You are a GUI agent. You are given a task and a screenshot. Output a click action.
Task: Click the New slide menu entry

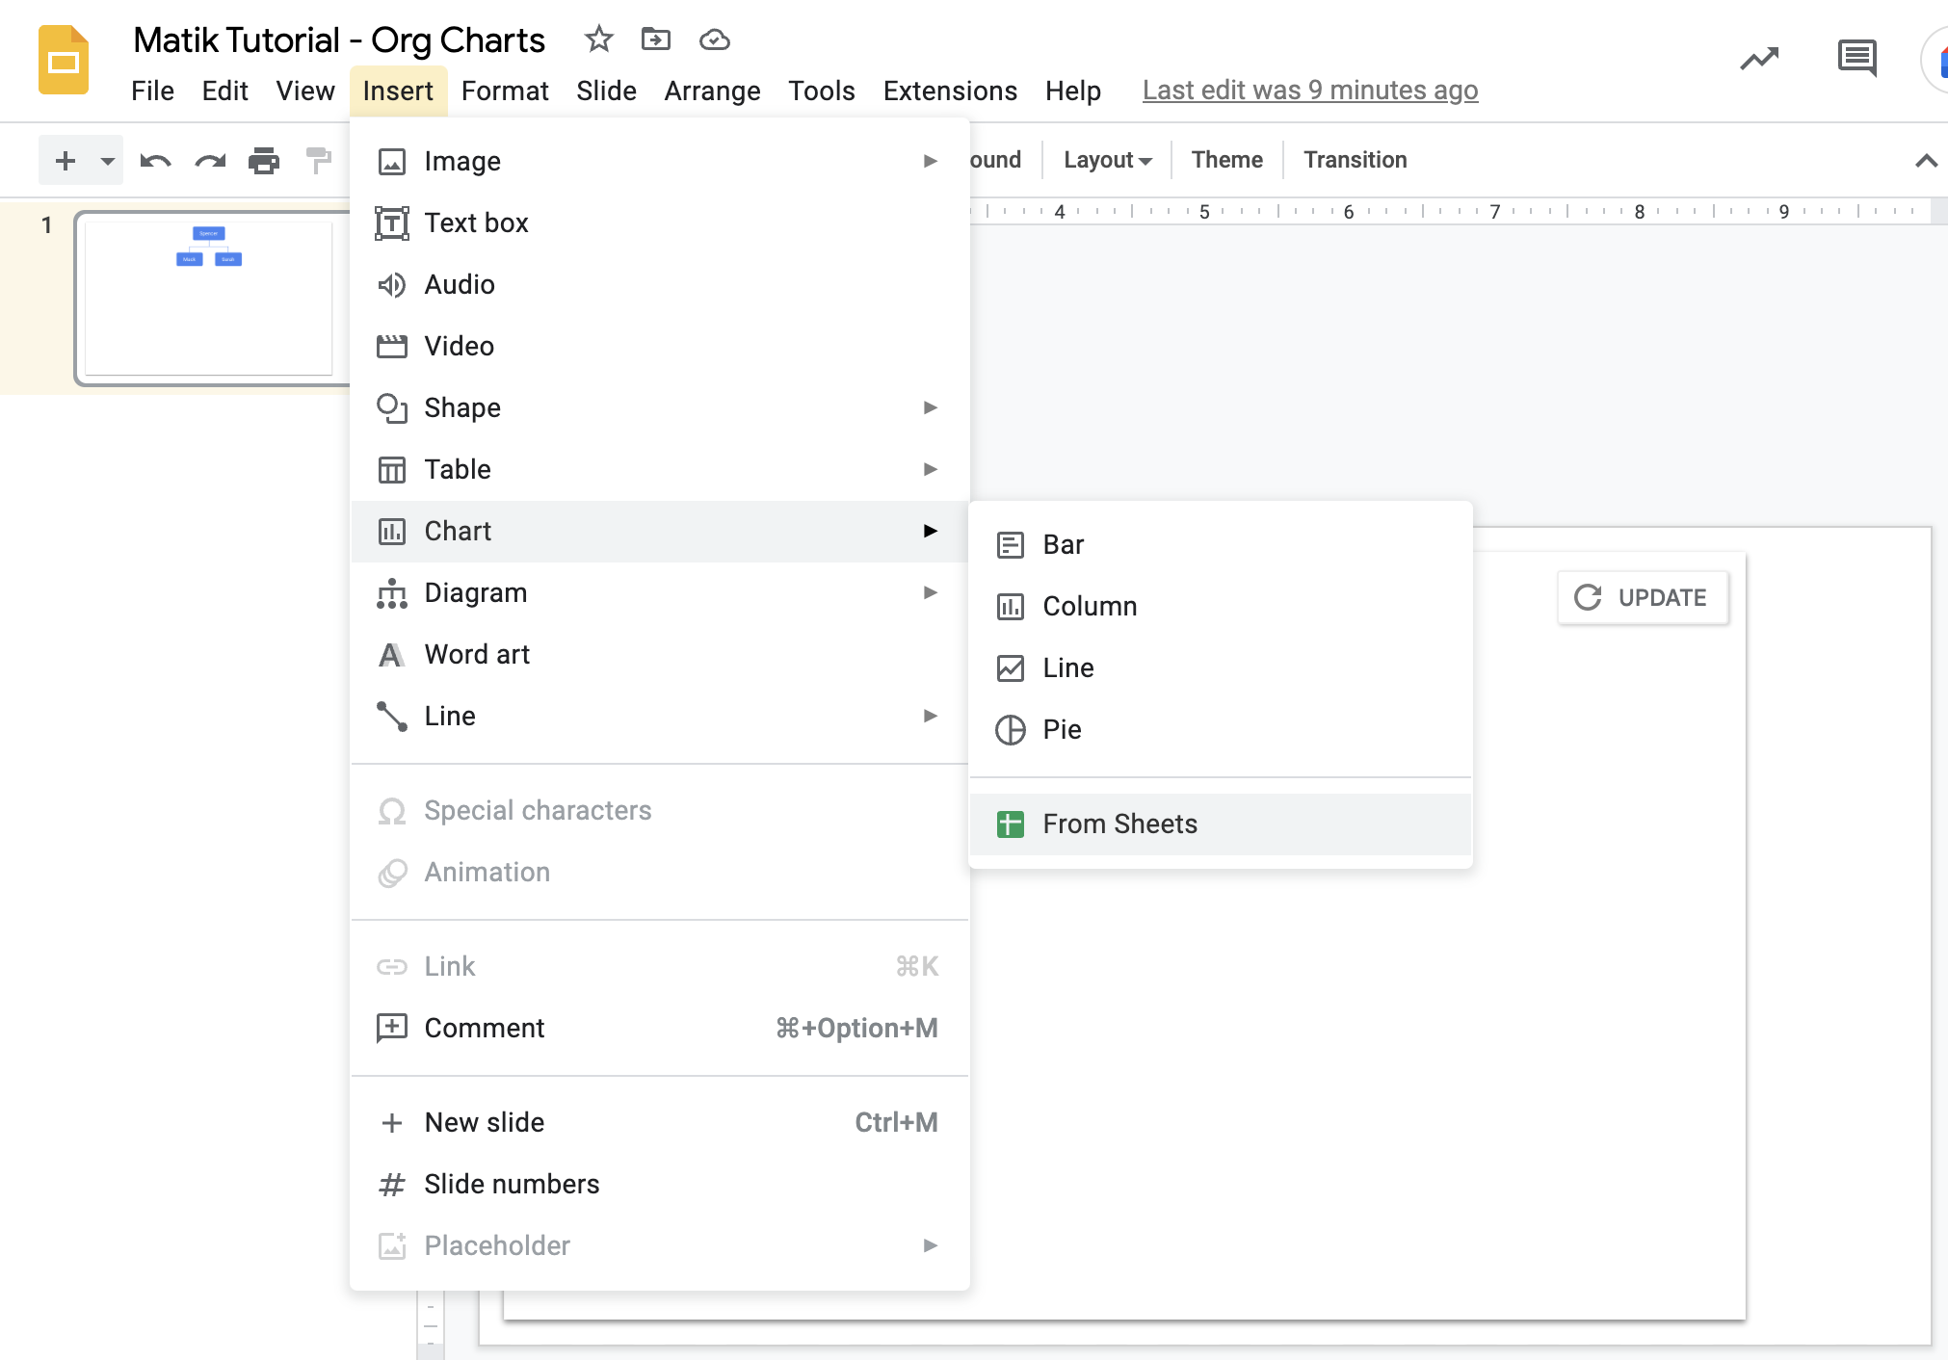point(660,1122)
